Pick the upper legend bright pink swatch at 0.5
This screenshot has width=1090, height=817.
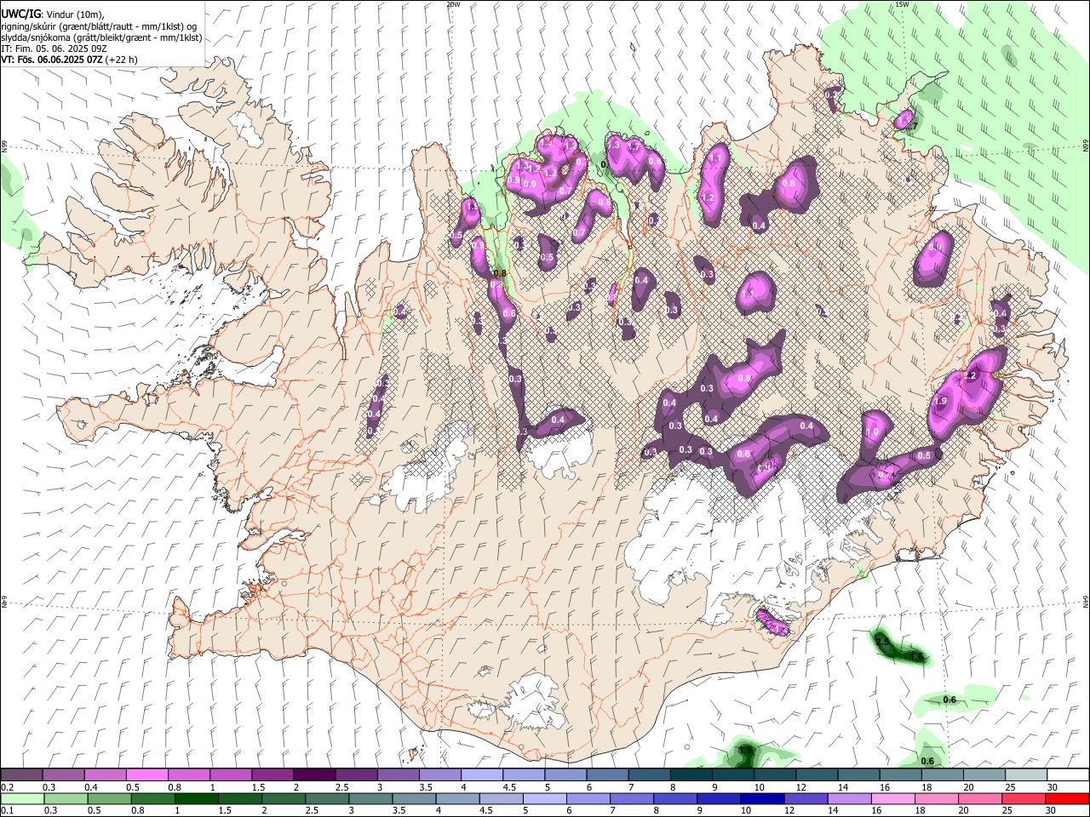146,774
